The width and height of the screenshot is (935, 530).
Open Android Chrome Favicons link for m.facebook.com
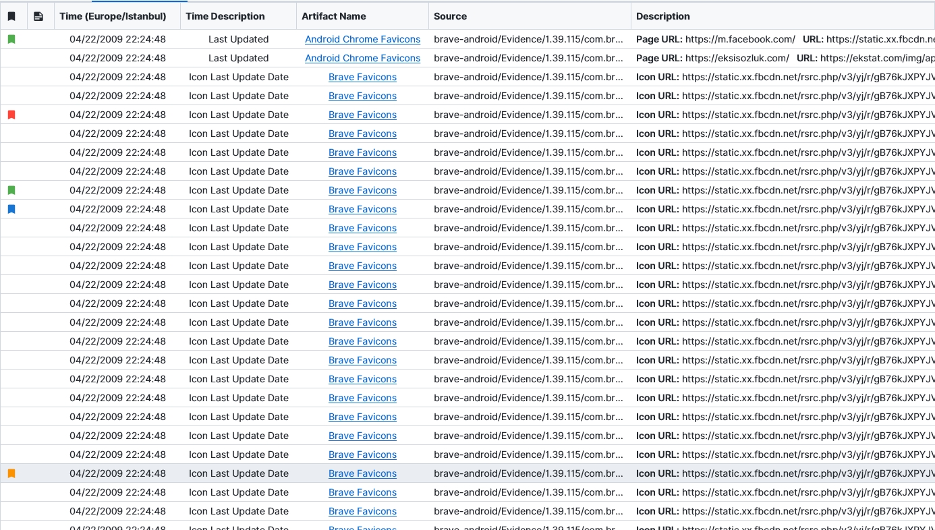[x=362, y=39]
